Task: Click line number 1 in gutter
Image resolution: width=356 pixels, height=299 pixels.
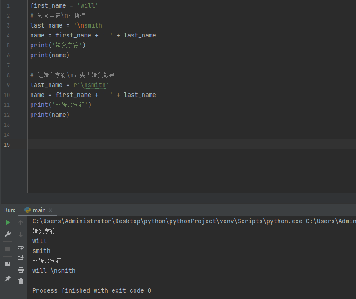Action: (x=9, y=5)
